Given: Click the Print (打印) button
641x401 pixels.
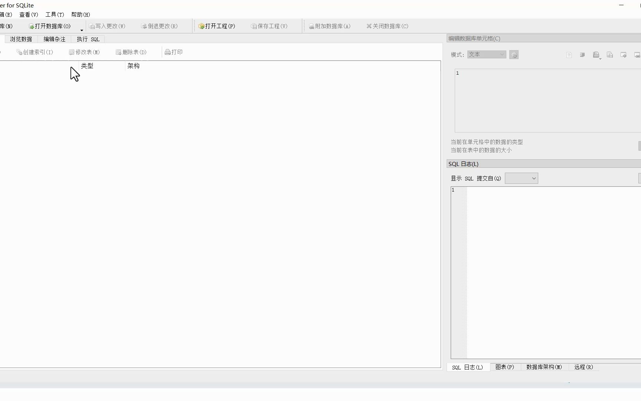Looking at the screenshot, I should pyautogui.click(x=174, y=52).
